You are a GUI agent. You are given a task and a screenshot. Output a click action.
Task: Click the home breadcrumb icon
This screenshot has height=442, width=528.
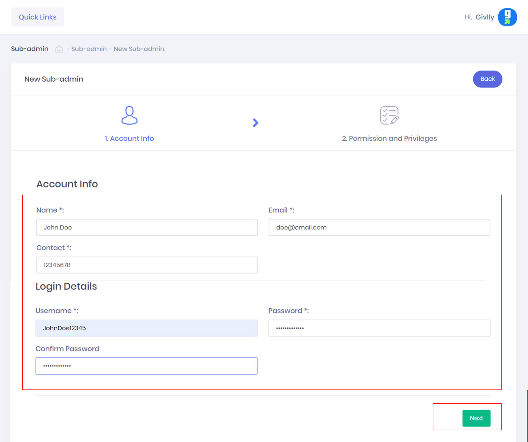point(59,49)
